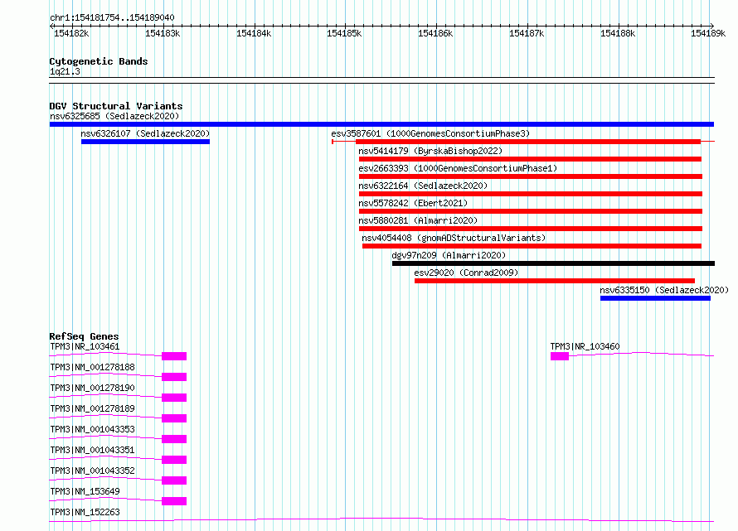Viewport: 738px width, 531px height.
Task: Click nsv5578242 (Ebert2021) variant label
Action: click(x=413, y=203)
